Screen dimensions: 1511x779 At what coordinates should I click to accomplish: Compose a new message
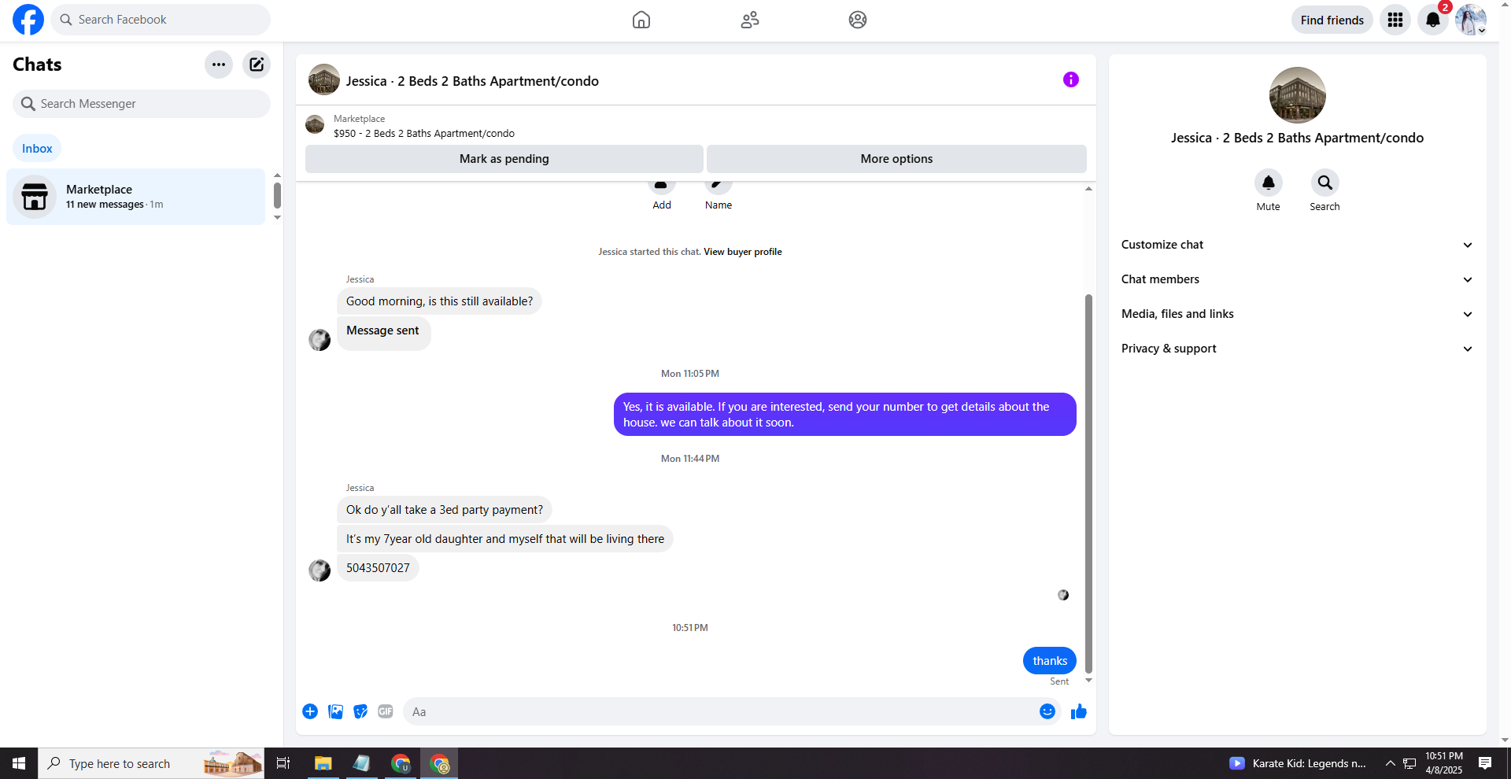click(257, 65)
